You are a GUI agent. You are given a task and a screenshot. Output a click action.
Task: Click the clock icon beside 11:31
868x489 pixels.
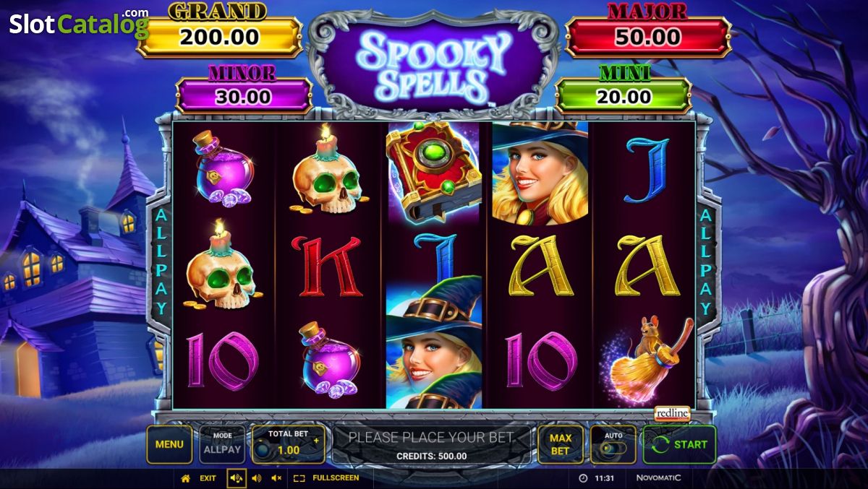point(583,478)
